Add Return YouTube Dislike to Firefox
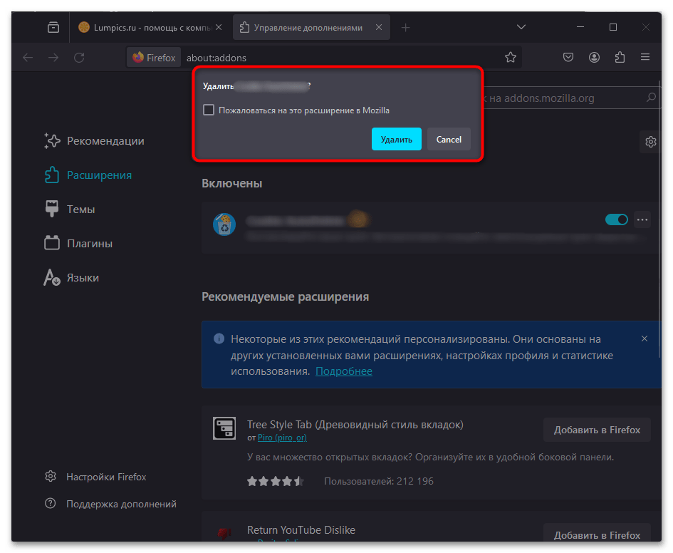 [597, 534]
